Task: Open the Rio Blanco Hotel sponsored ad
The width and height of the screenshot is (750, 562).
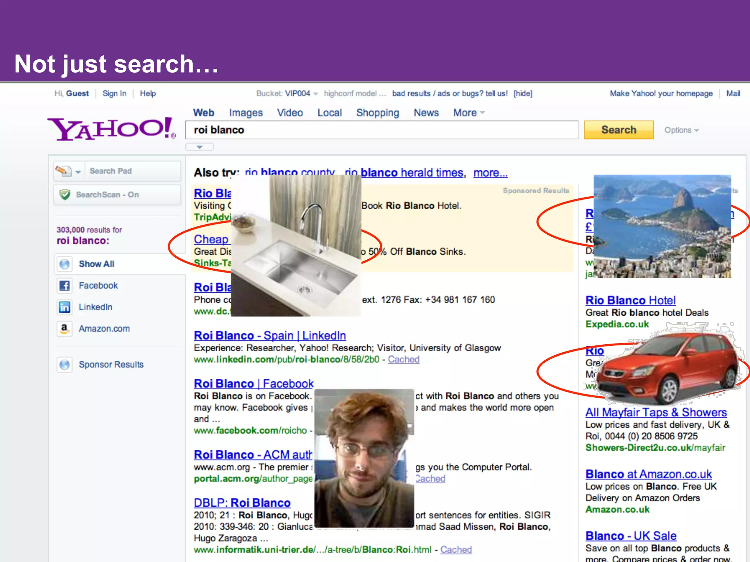Action: click(630, 300)
